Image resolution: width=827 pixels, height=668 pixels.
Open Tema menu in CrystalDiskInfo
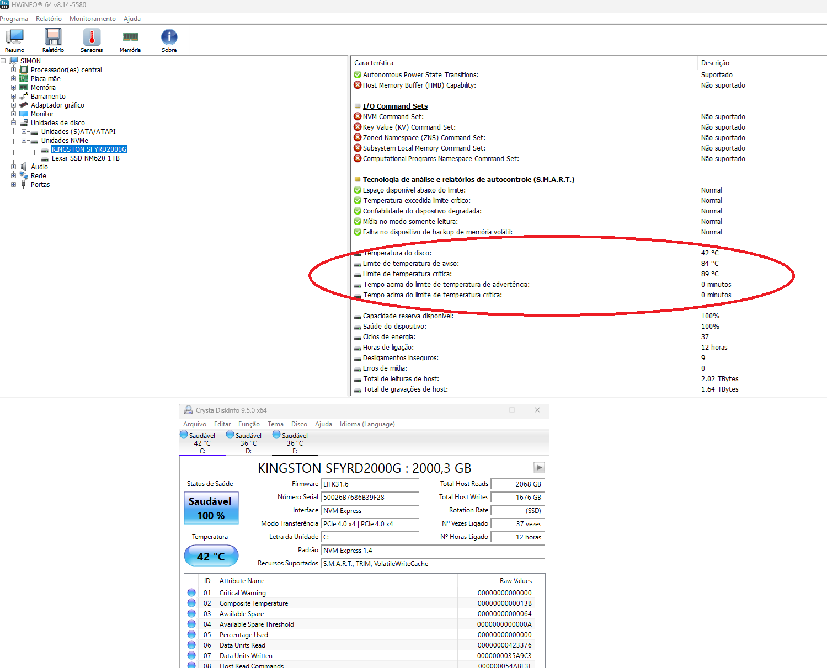pyautogui.click(x=275, y=424)
